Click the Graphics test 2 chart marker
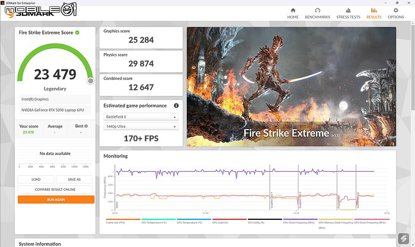 [x=300, y=200]
